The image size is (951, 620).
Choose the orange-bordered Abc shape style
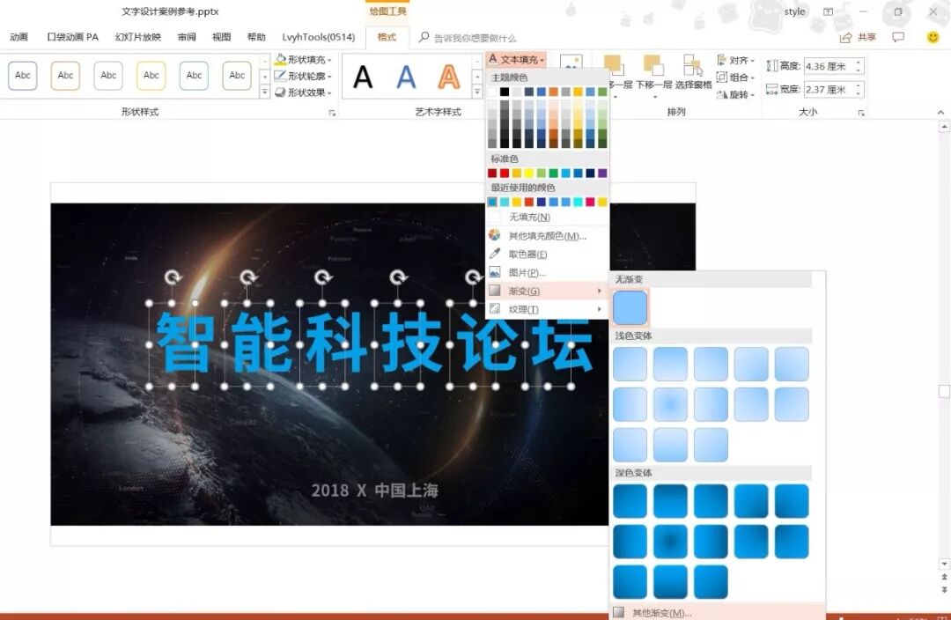[x=65, y=75]
